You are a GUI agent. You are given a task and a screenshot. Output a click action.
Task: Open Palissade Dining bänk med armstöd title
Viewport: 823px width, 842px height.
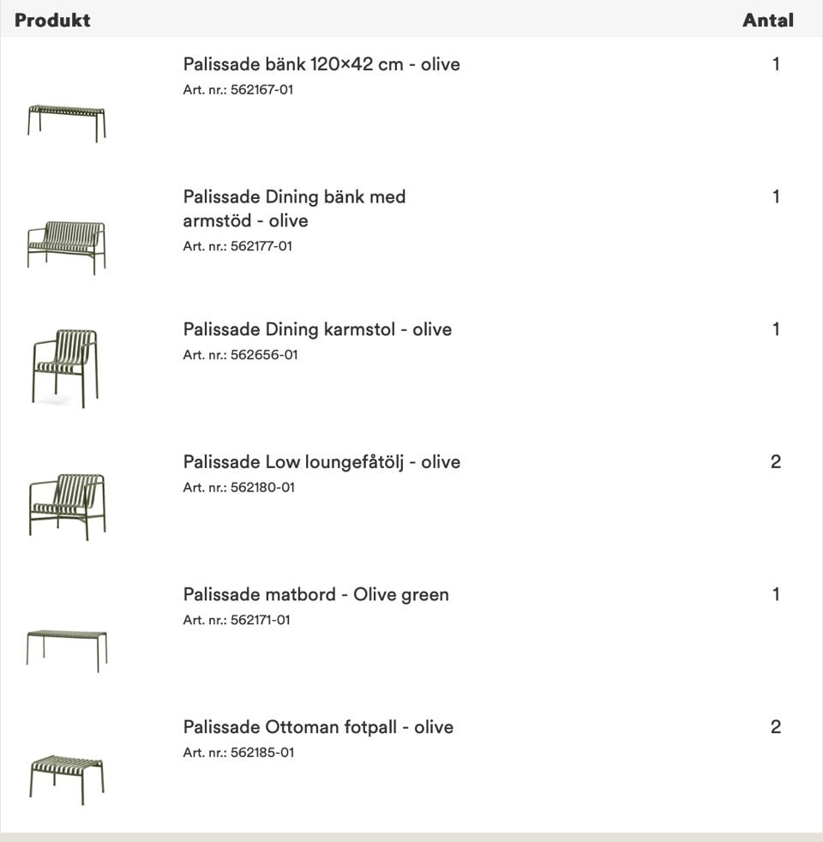click(294, 208)
